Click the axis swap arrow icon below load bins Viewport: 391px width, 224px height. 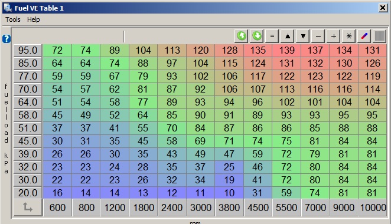(28, 207)
